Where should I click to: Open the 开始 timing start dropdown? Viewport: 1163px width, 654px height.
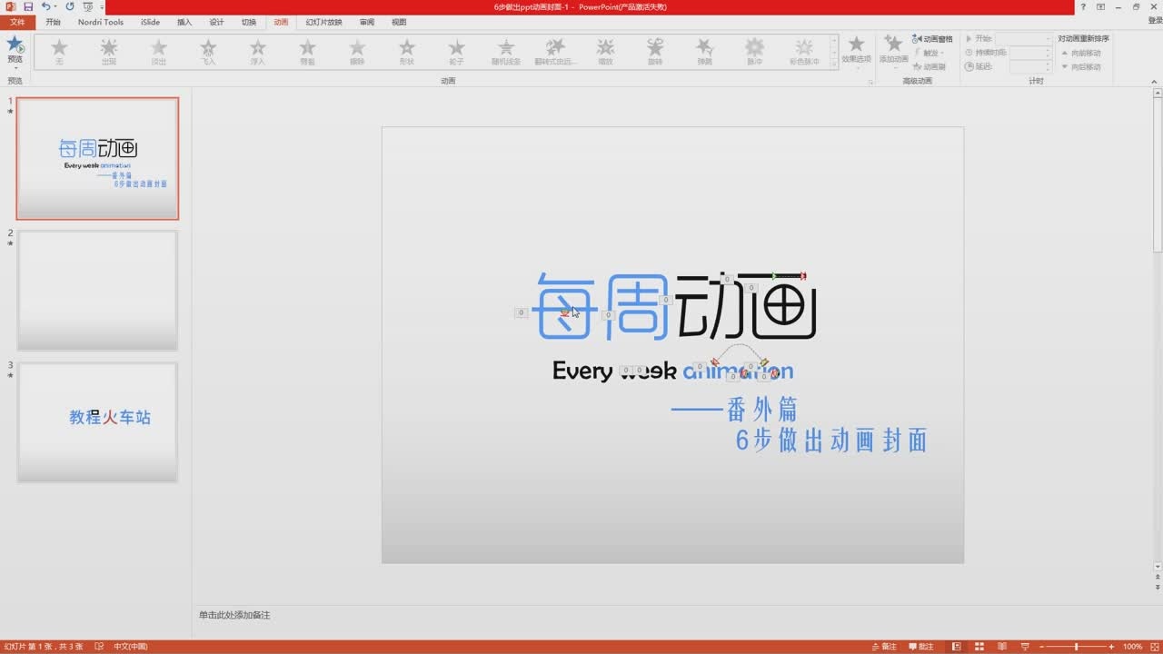pyautogui.click(x=1023, y=39)
